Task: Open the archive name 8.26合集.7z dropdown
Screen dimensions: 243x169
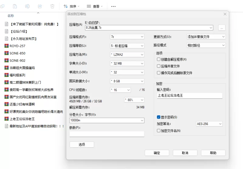Action: (211, 28)
